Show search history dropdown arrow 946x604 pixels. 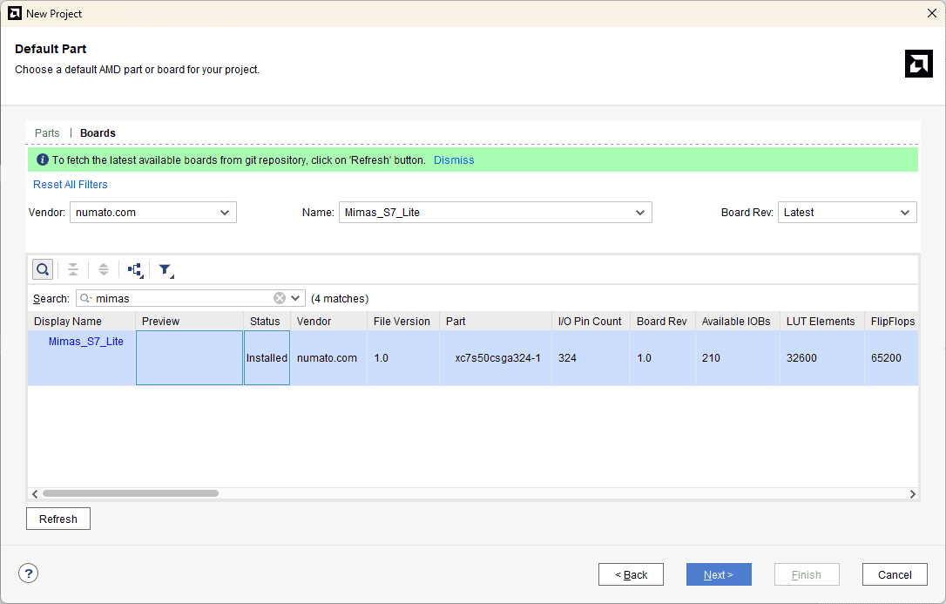coord(296,298)
